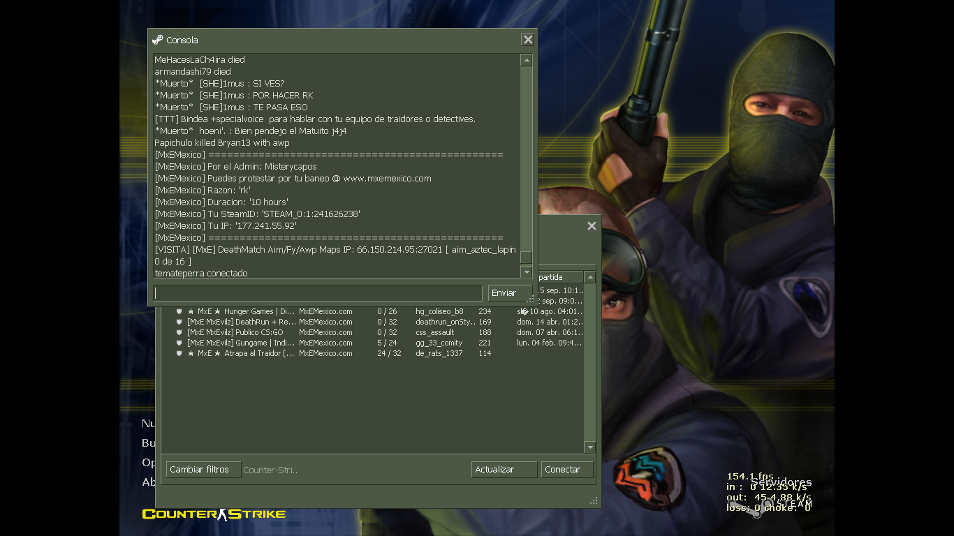Select the Atrapa al Traidor server name
This screenshot has width=954, height=536.
(x=241, y=353)
